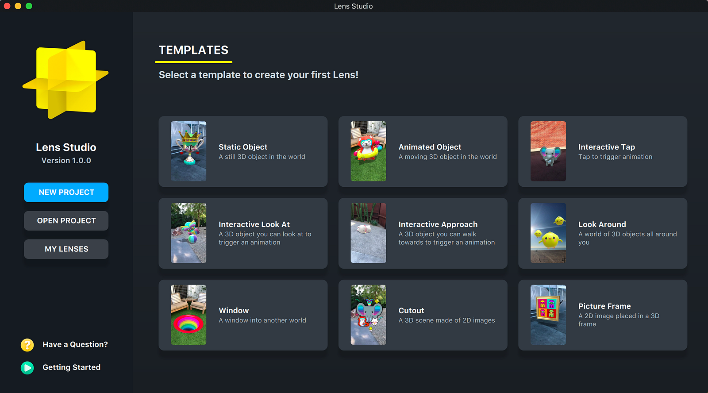
Task: Pick the Picture Frame template title
Action: click(604, 306)
